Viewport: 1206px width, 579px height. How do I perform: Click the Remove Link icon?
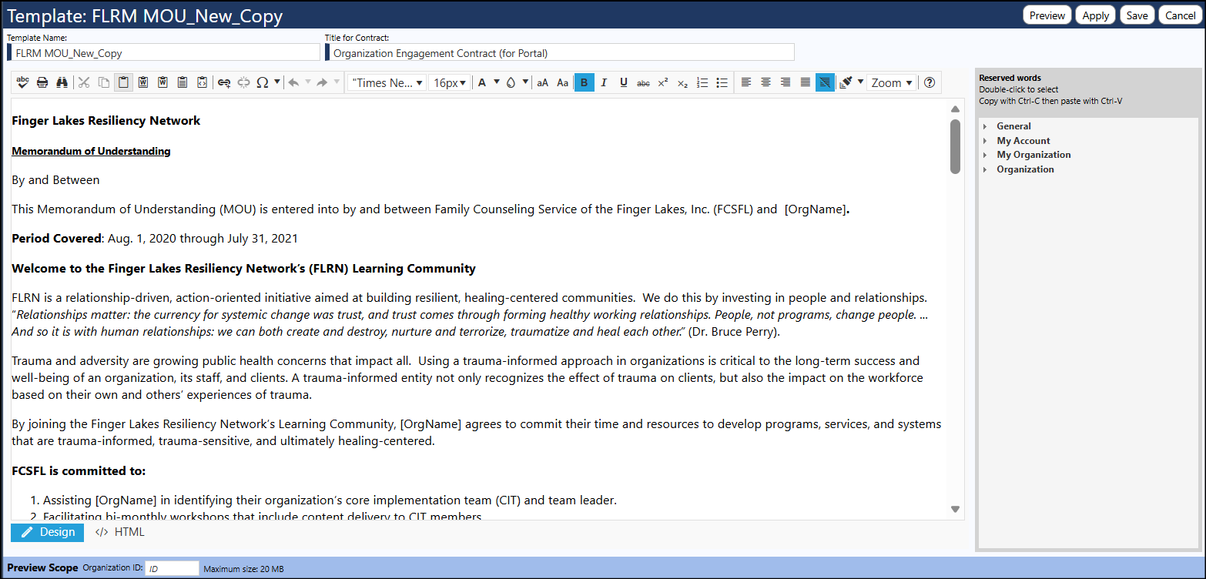click(244, 82)
